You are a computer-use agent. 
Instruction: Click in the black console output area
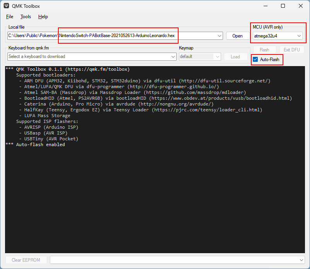(155, 193)
